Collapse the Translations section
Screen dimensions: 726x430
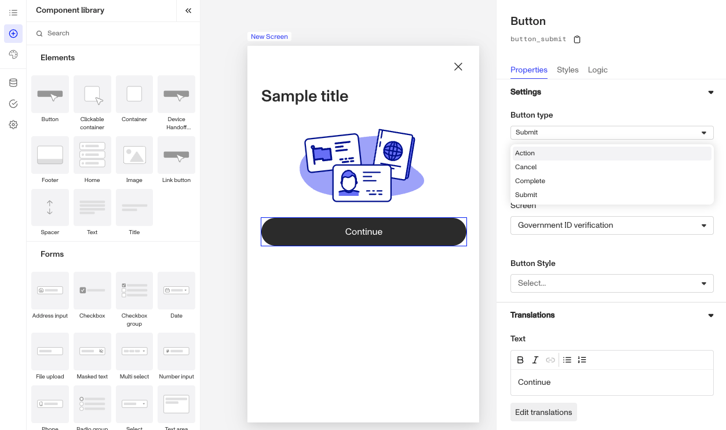click(711, 315)
